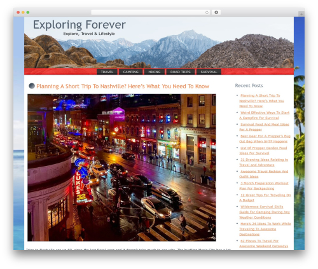Open Weird Effective Ways To Start A Campfire
Image resolution: width=318 pixels, height=269 pixels.
click(265, 115)
